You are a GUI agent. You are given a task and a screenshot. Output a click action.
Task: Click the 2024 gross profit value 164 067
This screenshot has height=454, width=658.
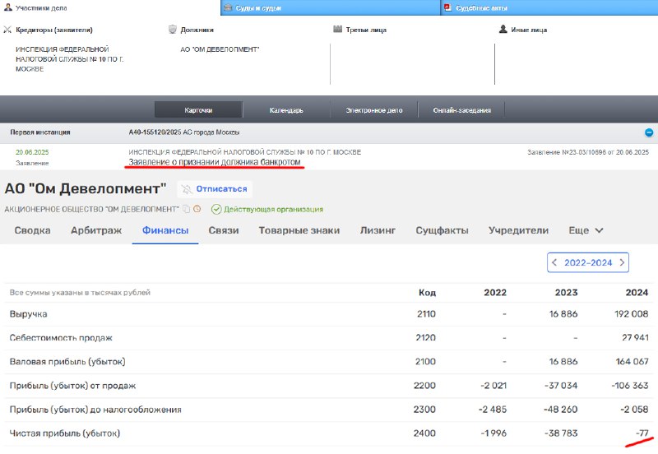coord(632,362)
